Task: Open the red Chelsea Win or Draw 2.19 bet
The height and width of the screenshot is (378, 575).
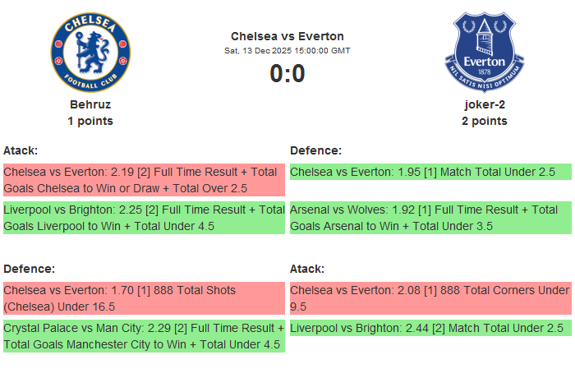Action: pos(144,180)
